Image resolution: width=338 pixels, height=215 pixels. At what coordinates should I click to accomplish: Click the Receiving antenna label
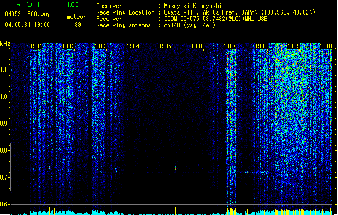point(124,25)
